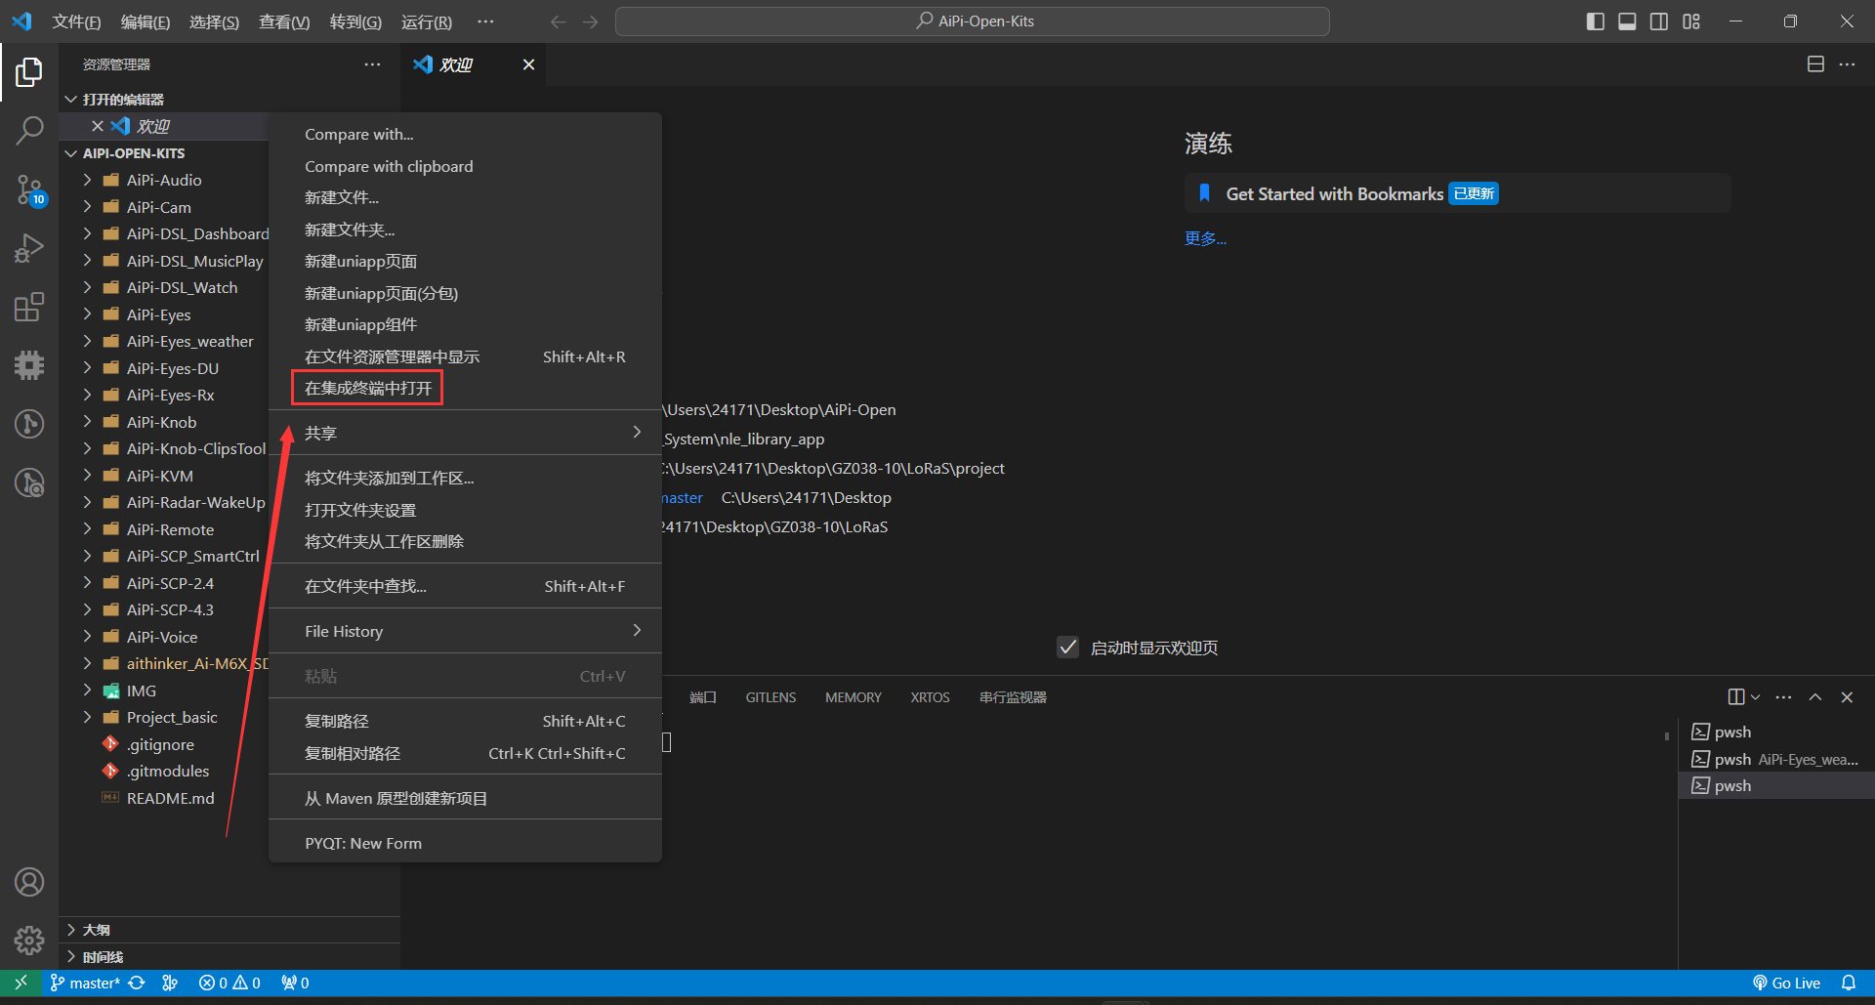This screenshot has height=1005, width=1875.
Task: Open title bar overflow menu ellipsis
Action: [x=485, y=21]
